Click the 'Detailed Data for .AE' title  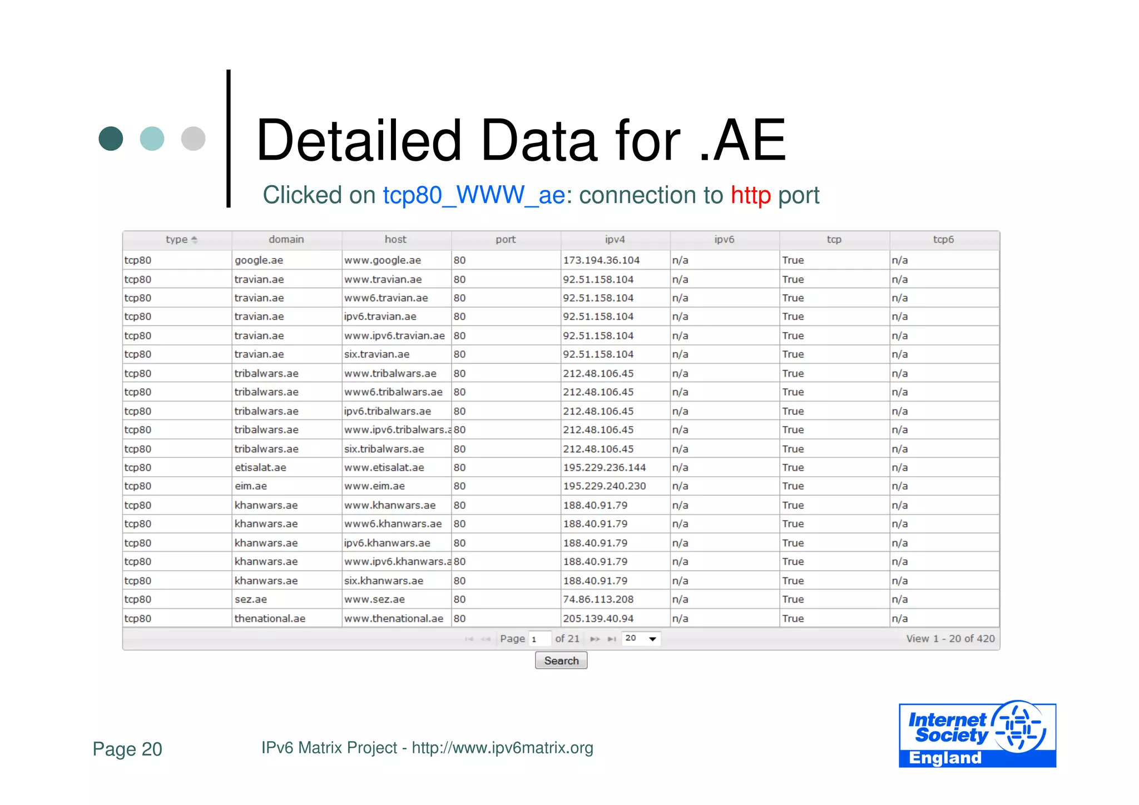coord(521,141)
